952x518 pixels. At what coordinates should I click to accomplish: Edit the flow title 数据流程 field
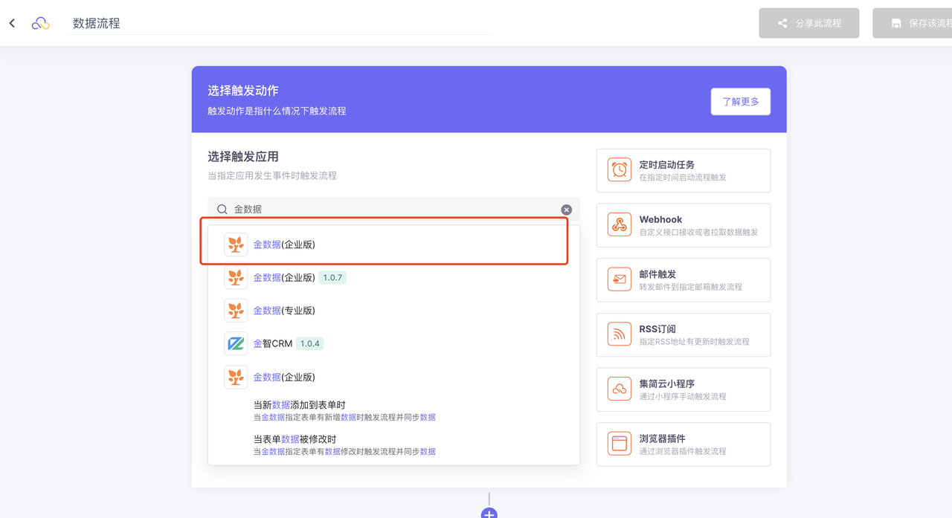pyautogui.click(x=279, y=23)
